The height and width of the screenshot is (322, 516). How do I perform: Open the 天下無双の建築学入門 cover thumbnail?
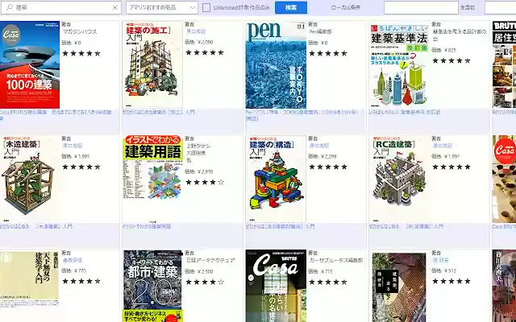tap(30, 279)
